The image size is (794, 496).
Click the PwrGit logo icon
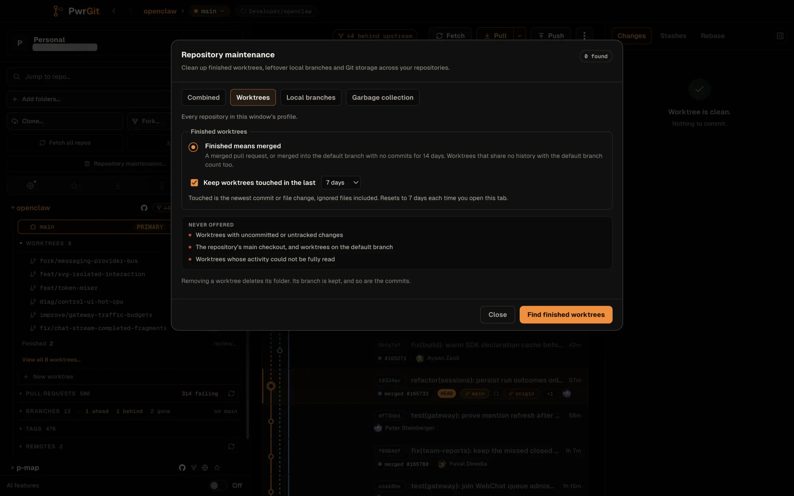(58, 11)
